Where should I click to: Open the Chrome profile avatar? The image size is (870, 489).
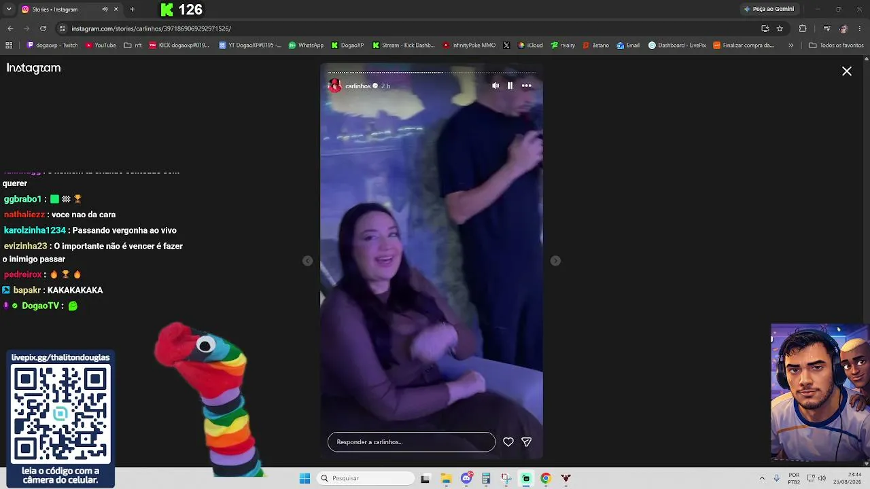click(x=843, y=29)
